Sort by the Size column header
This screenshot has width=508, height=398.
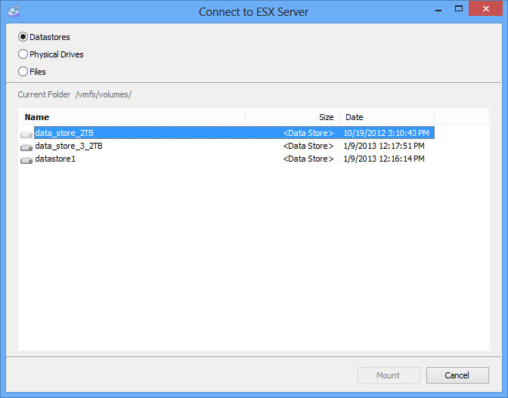(293, 117)
